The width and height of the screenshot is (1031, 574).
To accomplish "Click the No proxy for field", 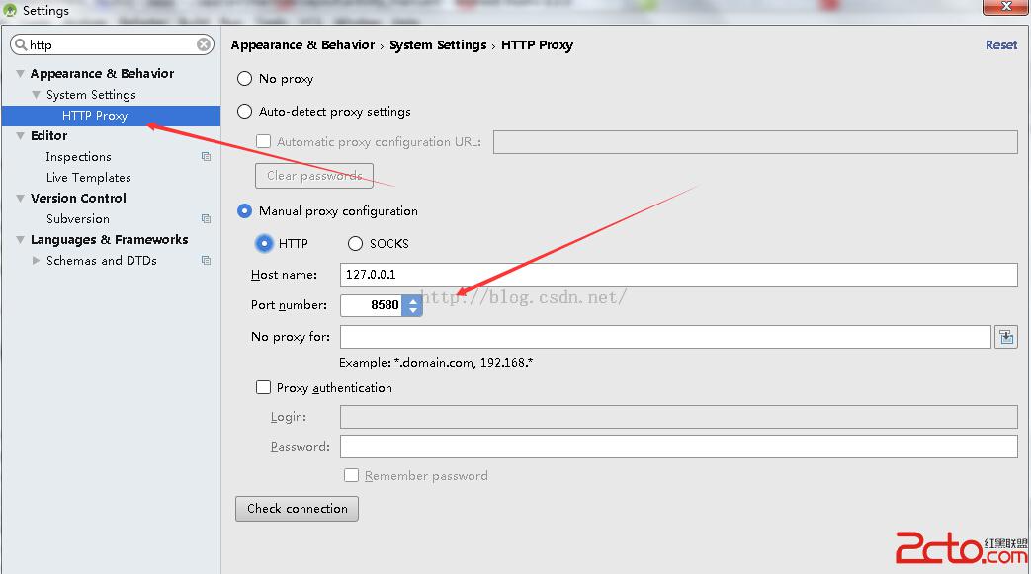I will 665,337.
